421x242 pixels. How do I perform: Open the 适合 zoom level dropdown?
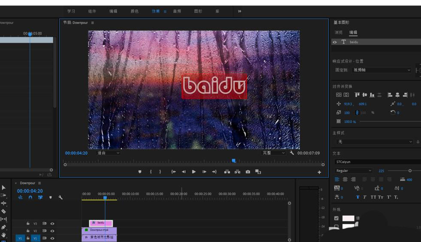click(108, 153)
